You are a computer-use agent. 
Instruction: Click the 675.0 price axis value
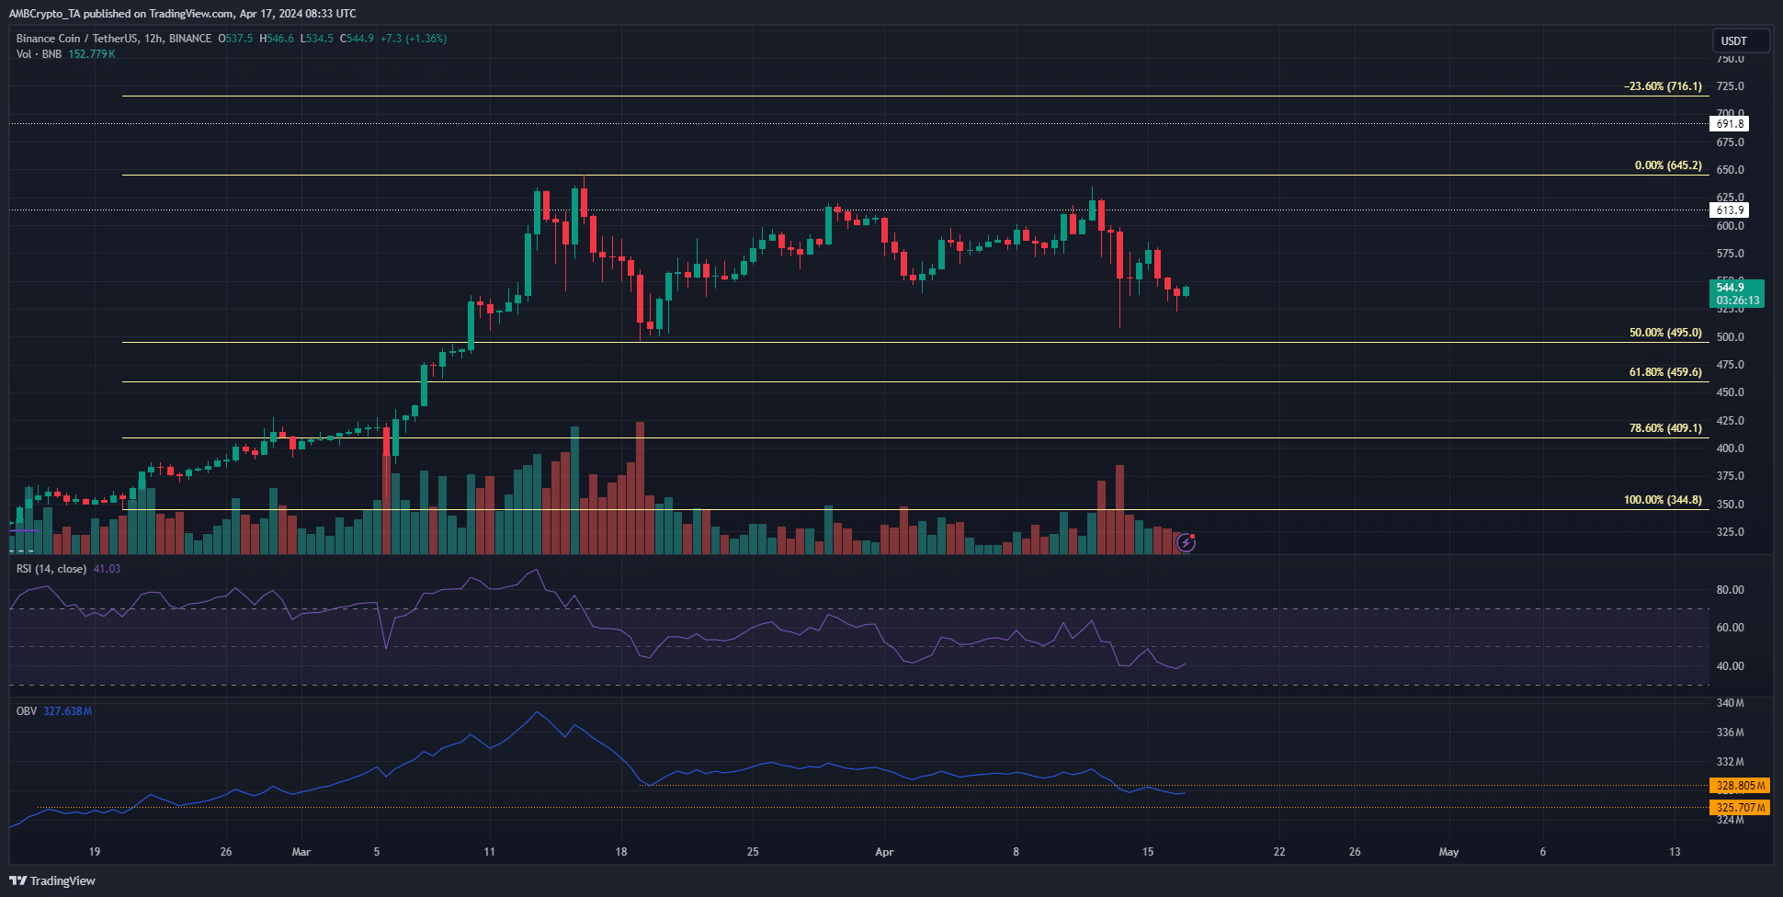click(x=1730, y=142)
